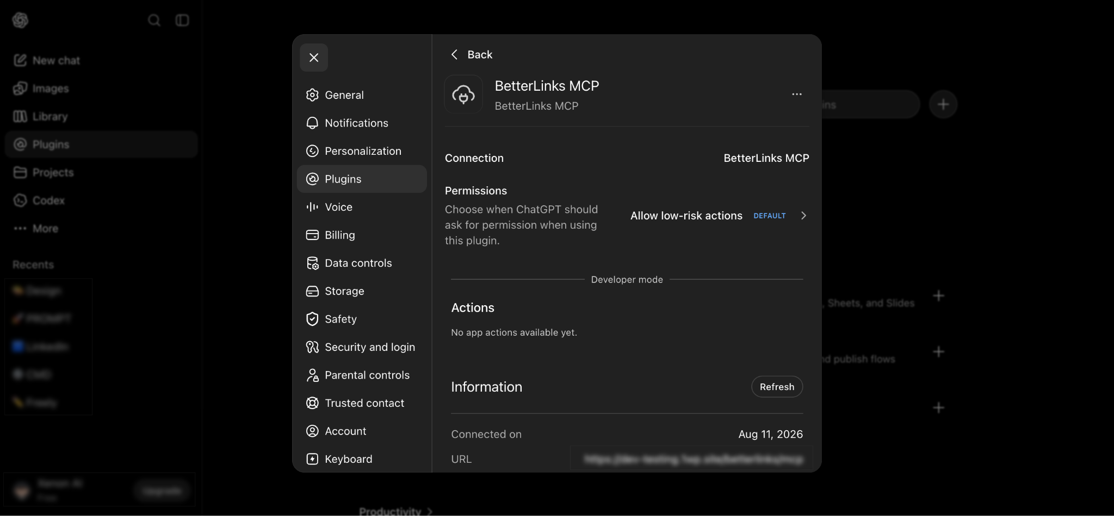Click the Keyboard shortcut icon
Viewport: 1114px width, 516px height.
312,459
